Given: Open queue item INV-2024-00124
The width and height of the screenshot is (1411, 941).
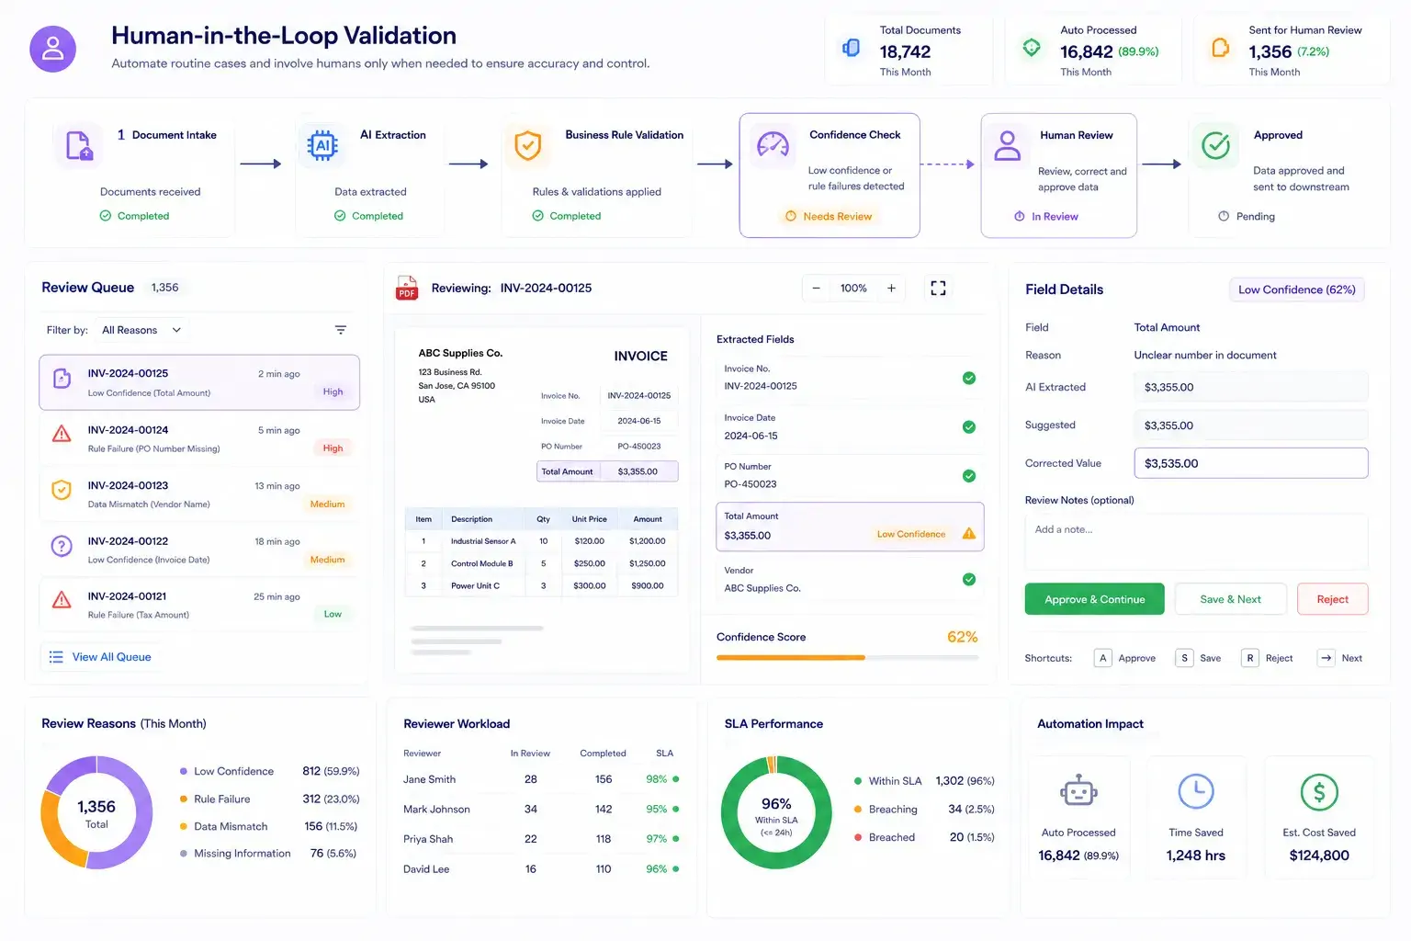Looking at the screenshot, I should coord(199,438).
